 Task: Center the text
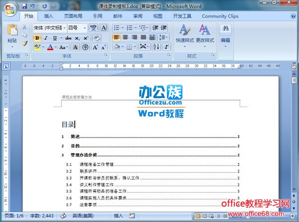[125, 37]
